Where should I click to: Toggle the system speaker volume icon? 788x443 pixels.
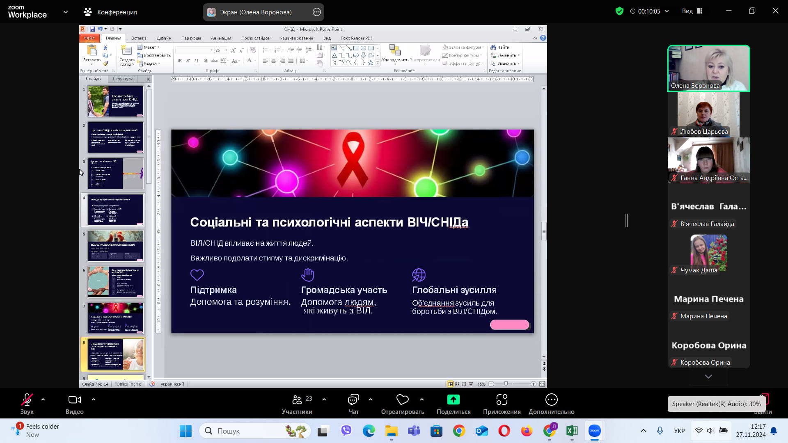click(x=710, y=431)
